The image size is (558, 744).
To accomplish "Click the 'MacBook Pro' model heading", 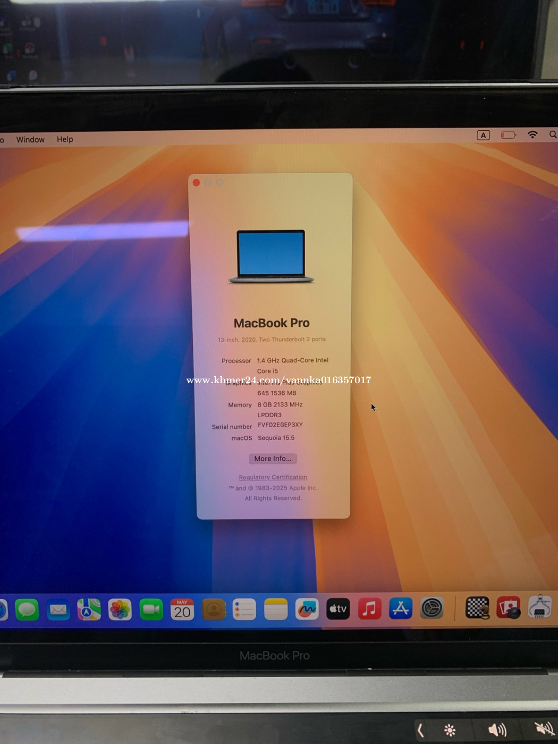I will tap(272, 323).
